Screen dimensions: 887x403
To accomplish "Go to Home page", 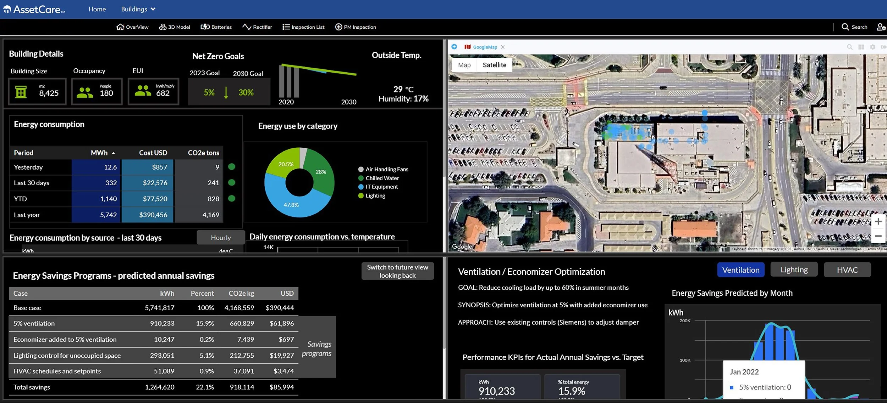I will point(97,9).
